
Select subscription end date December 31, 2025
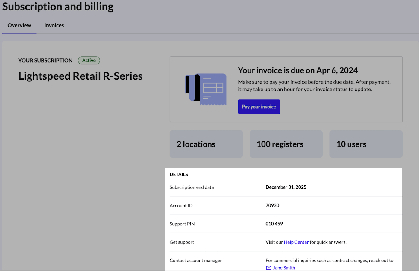286,187
